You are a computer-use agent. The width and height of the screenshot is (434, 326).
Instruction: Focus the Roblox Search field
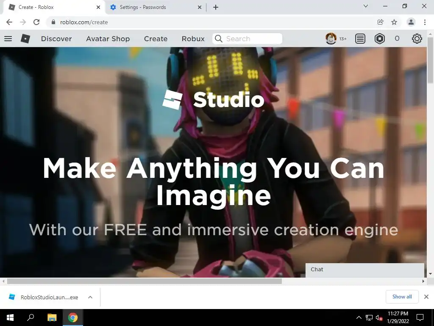point(247,39)
